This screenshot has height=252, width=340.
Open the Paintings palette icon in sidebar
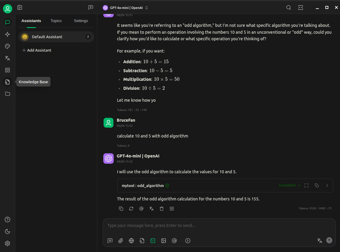[x=7, y=46]
